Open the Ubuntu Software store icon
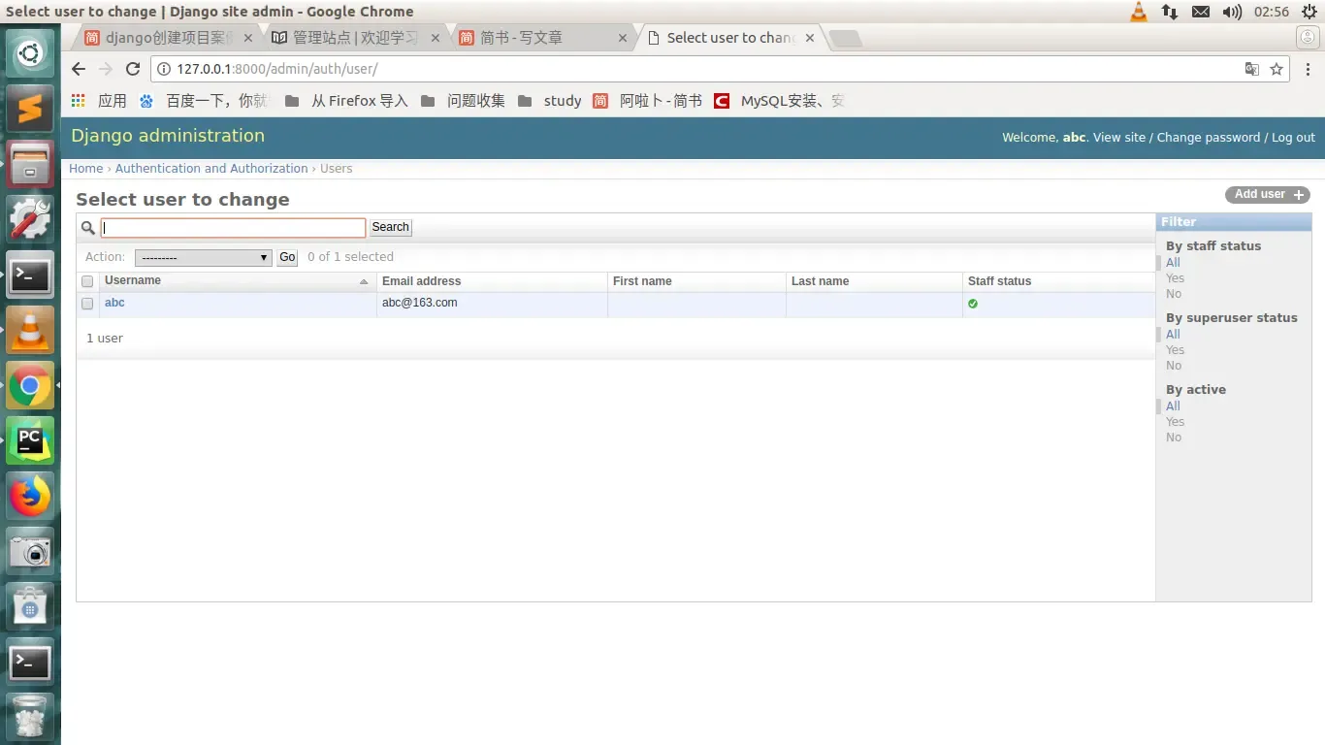The image size is (1325, 745). tap(30, 608)
